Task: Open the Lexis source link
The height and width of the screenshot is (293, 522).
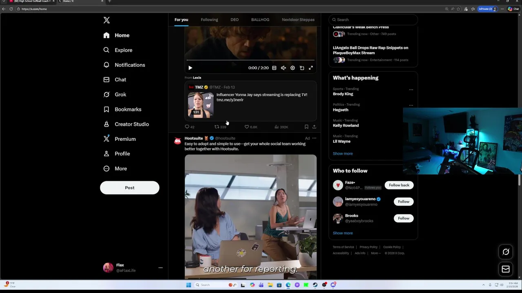Action: pyautogui.click(x=197, y=77)
